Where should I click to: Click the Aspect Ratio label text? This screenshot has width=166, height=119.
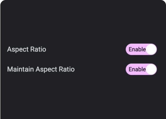tap(27, 49)
